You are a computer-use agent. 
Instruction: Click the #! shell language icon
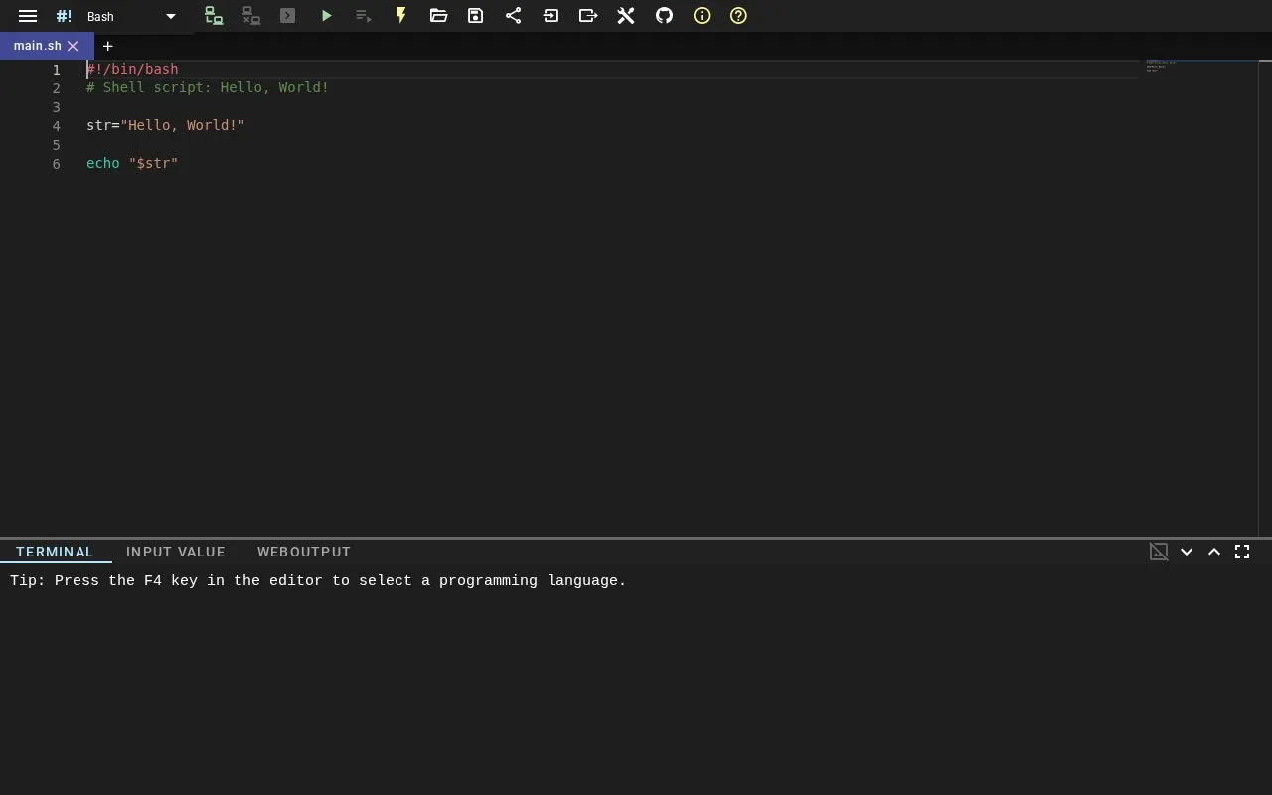(65, 16)
